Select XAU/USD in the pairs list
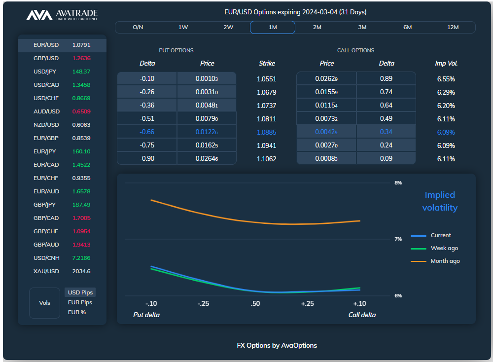The width and height of the screenshot is (493, 362). tap(62, 271)
